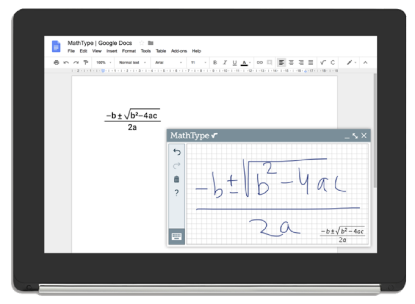Open the Add-ons menu
Image resolution: width=415 pixels, height=304 pixels.
[x=179, y=51]
